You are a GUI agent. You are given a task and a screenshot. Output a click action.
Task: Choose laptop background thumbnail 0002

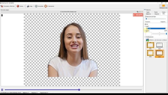point(159,46)
